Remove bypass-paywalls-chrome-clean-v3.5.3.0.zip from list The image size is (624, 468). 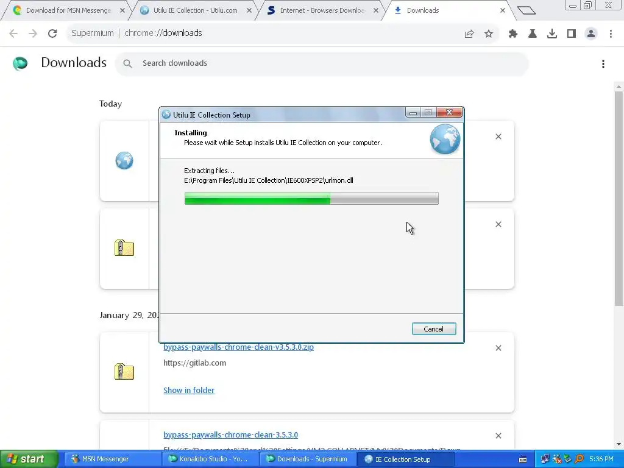[x=498, y=348]
